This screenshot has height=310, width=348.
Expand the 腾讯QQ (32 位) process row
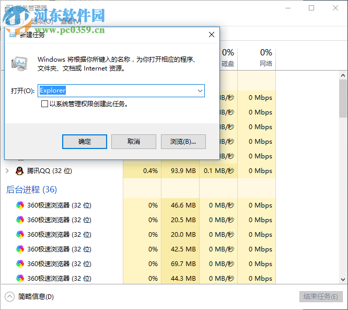7,170
